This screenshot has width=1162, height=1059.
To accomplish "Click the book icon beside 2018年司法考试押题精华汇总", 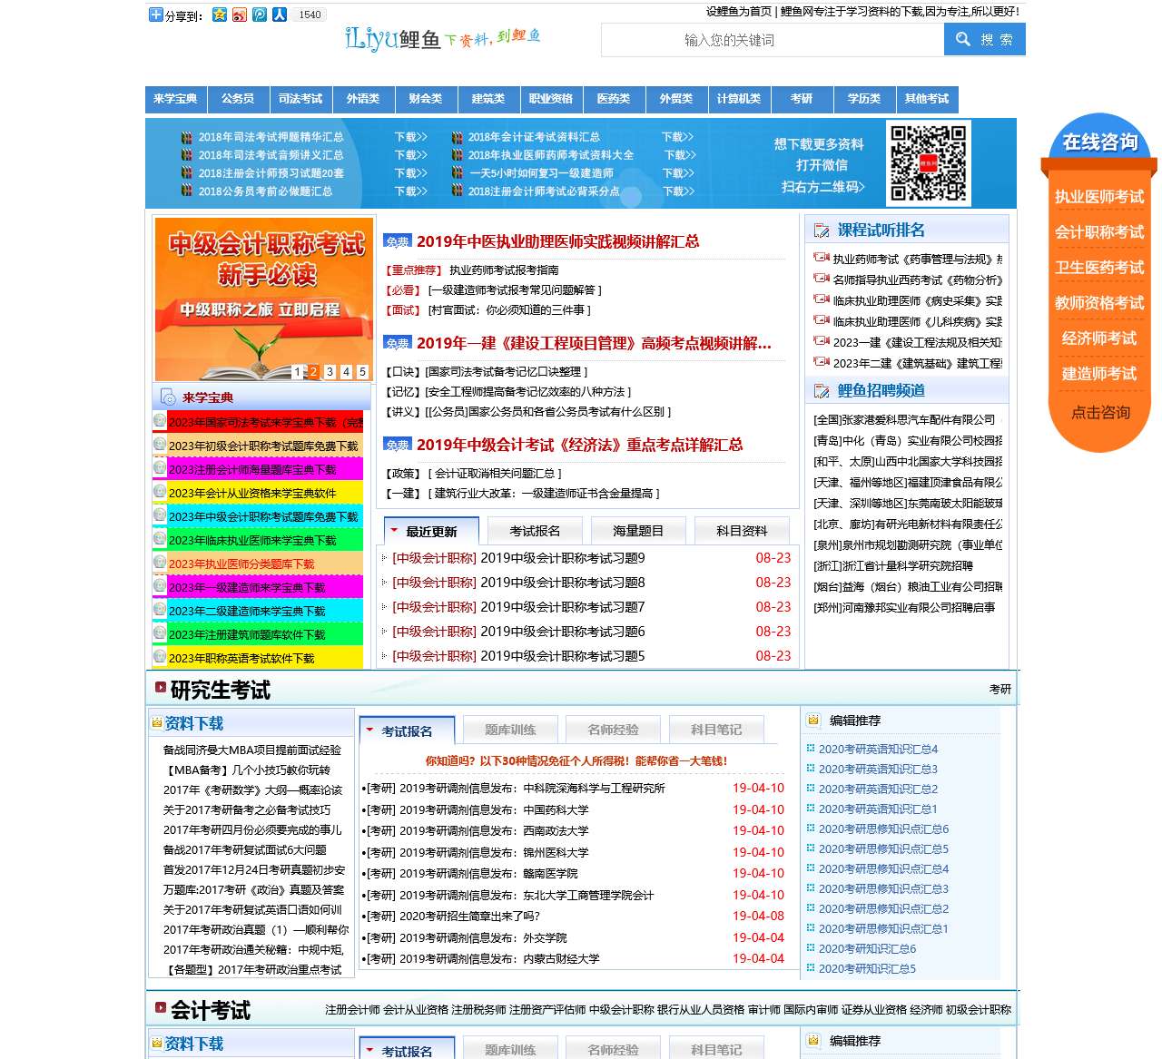I will 187,137.
